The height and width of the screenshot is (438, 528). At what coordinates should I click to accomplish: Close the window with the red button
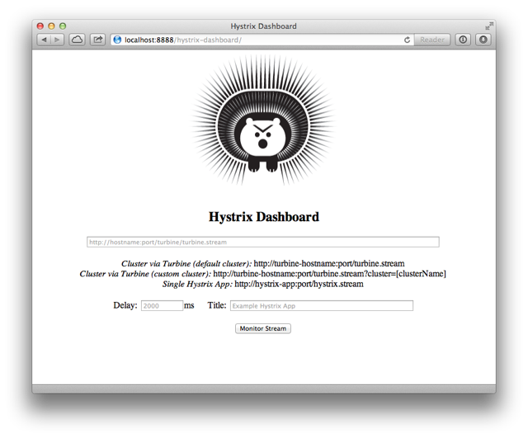(x=40, y=26)
